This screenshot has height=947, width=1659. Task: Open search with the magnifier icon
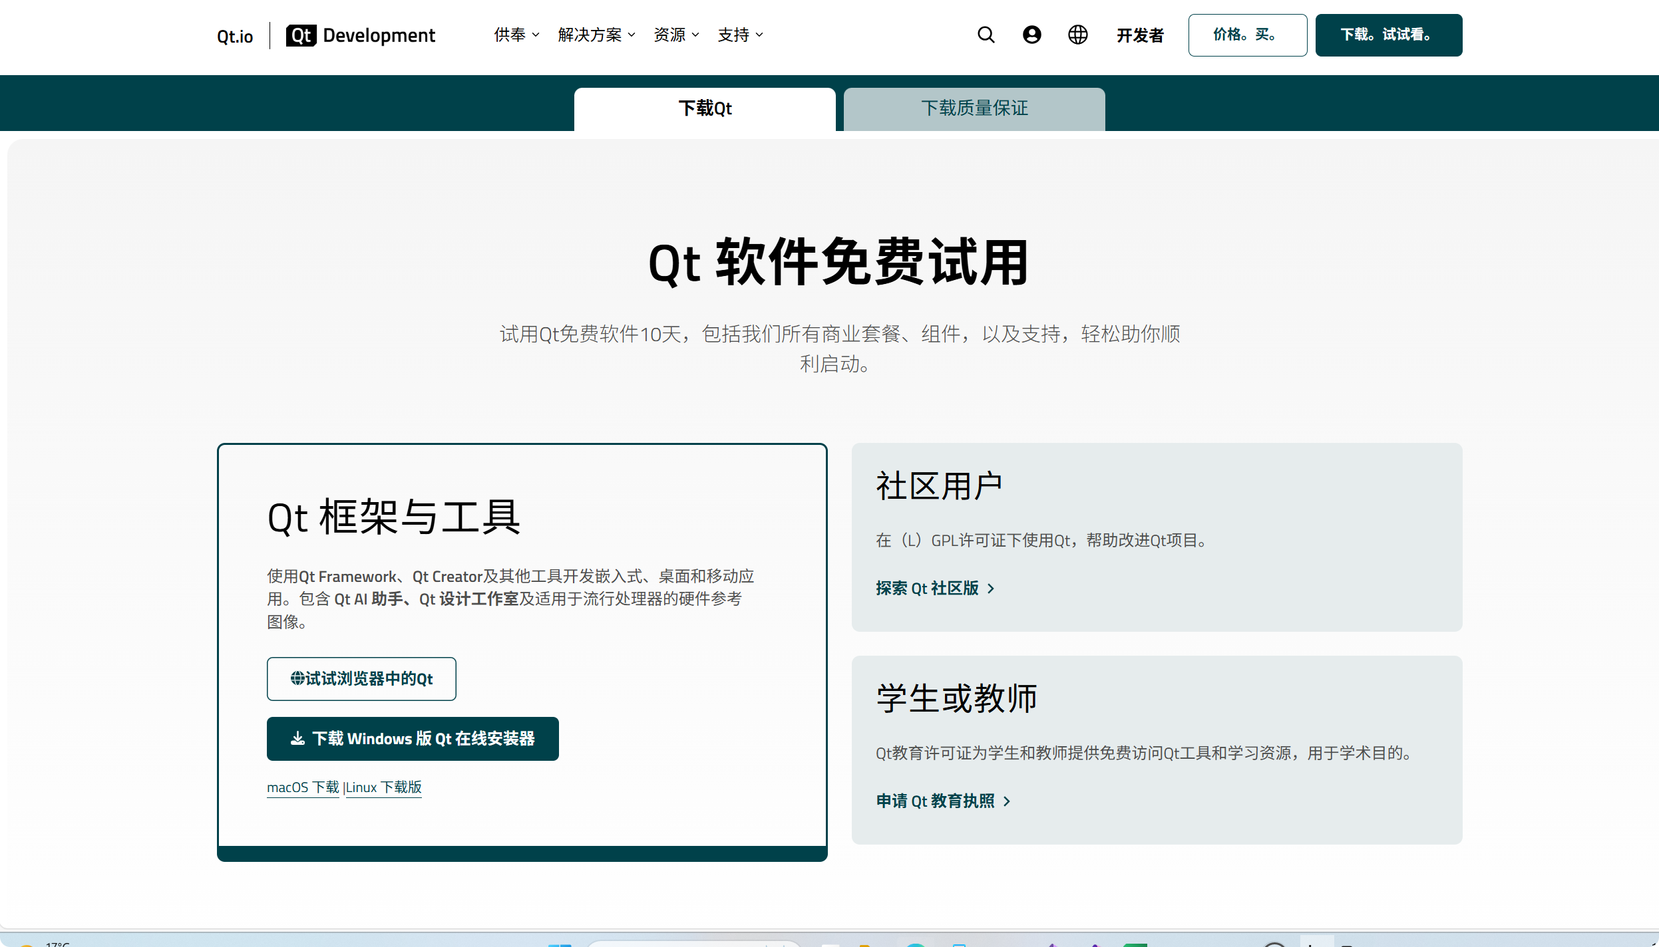tap(986, 35)
